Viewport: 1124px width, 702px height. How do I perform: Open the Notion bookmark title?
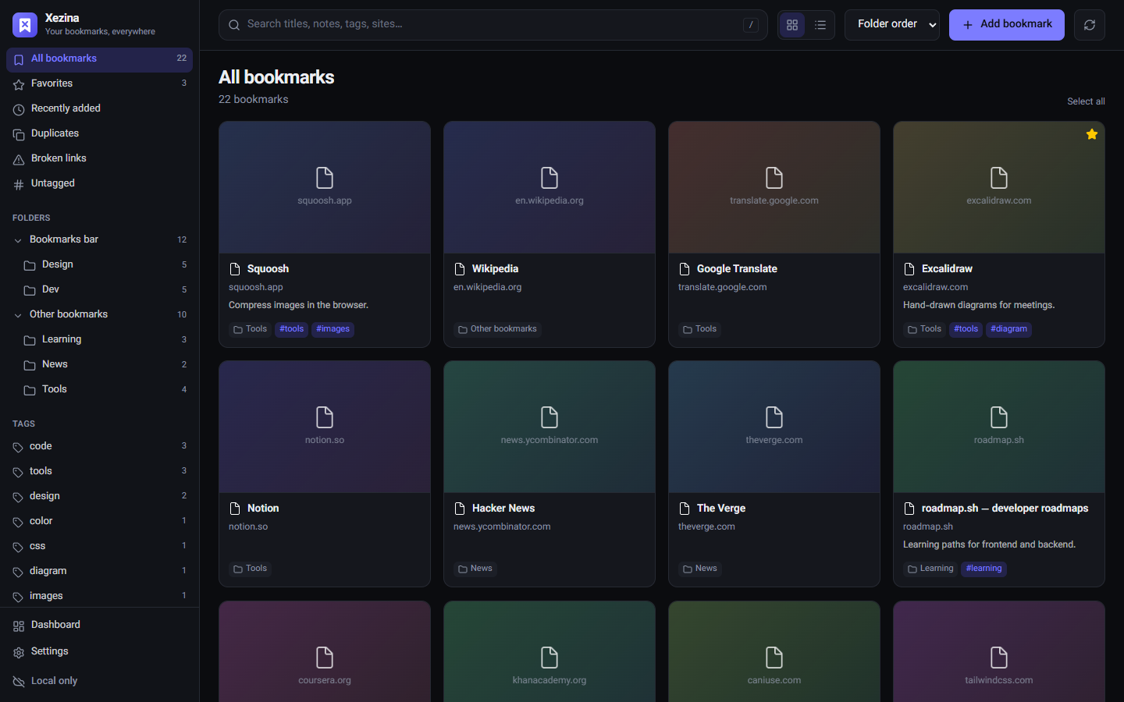click(x=263, y=509)
